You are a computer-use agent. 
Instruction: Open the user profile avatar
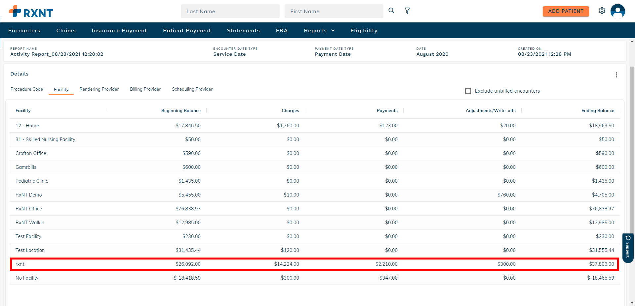(x=618, y=11)
